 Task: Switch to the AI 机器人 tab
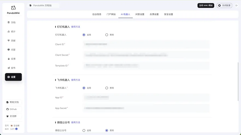pyautogui.click(x=125, y=14)
